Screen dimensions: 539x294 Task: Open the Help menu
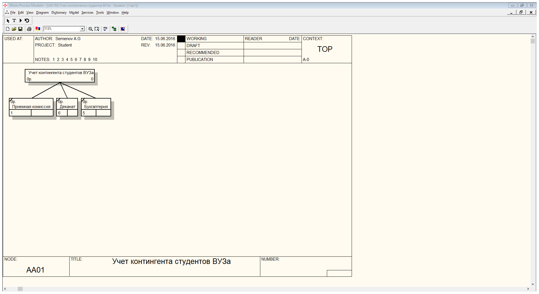[x=125, y=13]
